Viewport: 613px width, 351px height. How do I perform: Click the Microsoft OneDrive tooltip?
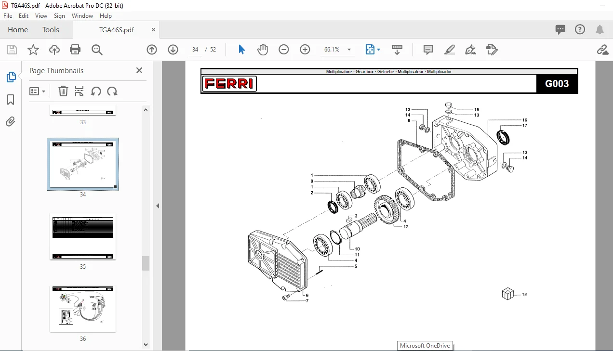point(425,346)
